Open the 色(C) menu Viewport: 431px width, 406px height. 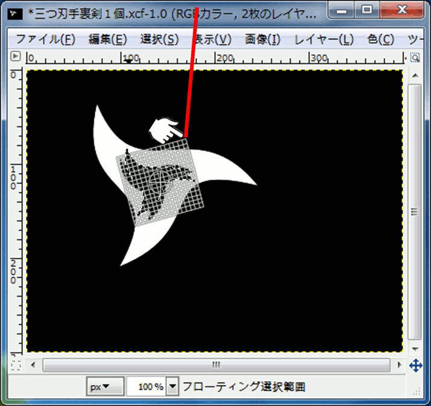pos(380,40)
